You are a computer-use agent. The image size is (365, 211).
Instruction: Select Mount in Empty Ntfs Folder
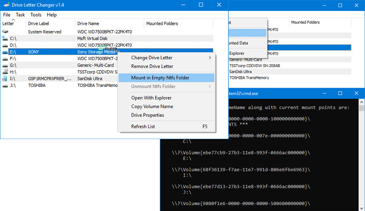click(x=166, y=78)
